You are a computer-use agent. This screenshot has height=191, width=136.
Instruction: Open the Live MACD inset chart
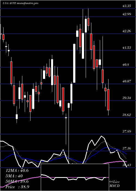75,177
